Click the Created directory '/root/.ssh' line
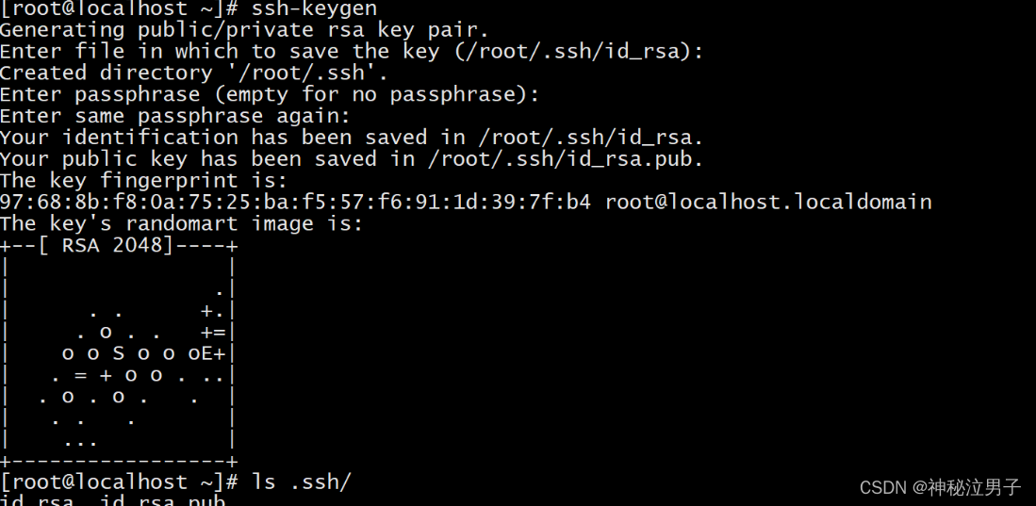1036x506 pixels. click(x=194, y=73)
